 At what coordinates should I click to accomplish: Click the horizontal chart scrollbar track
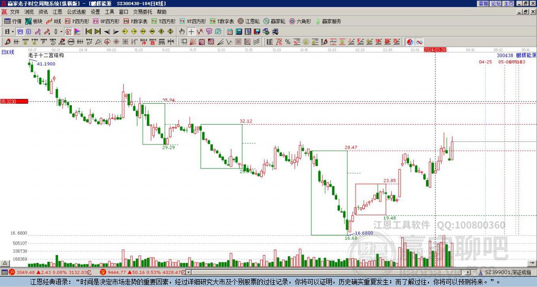pyautogui.click(x=328, y=272)
